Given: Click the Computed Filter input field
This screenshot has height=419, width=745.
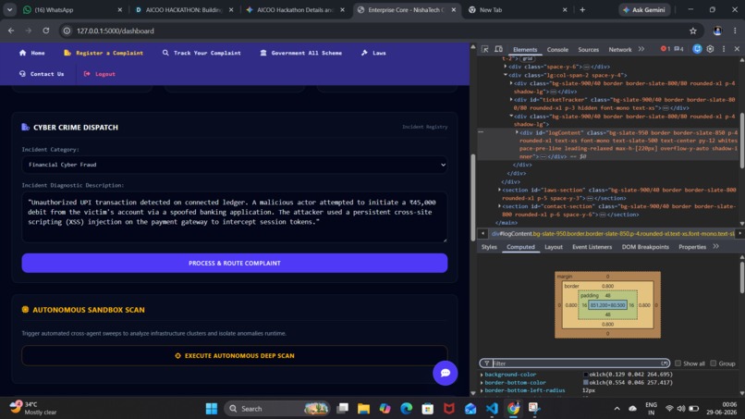Looking at the screenshot, I should (x=575, y=364).
